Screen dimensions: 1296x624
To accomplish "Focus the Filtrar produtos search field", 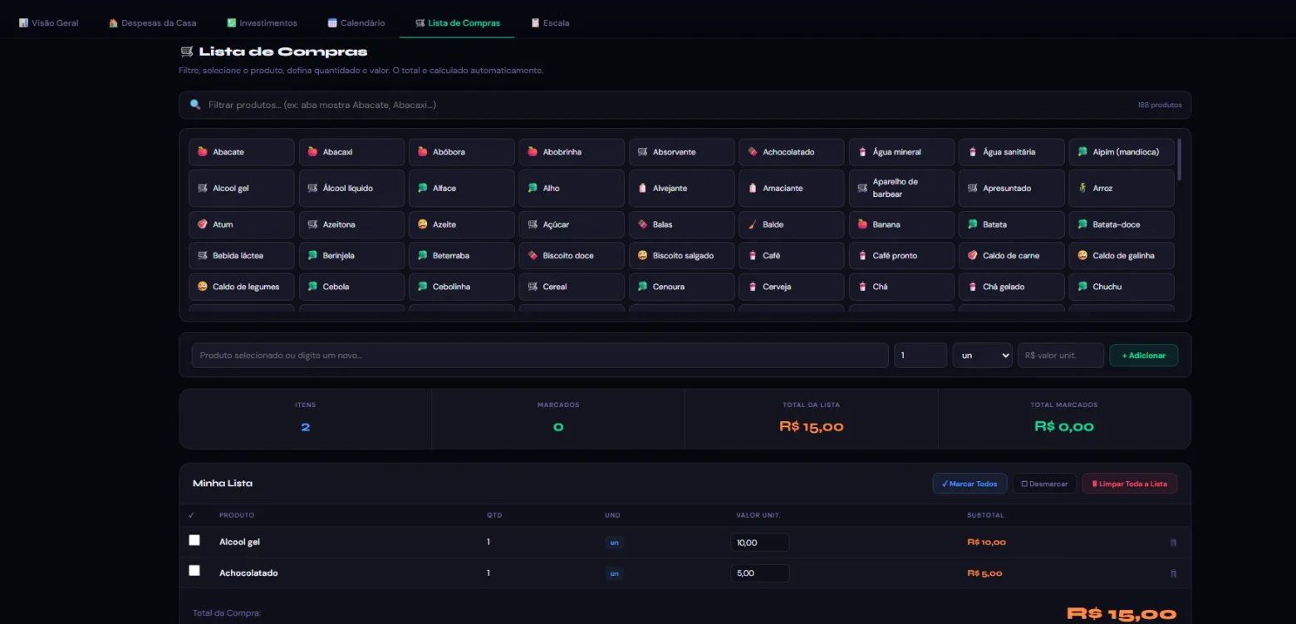I will tap(685, 106).
